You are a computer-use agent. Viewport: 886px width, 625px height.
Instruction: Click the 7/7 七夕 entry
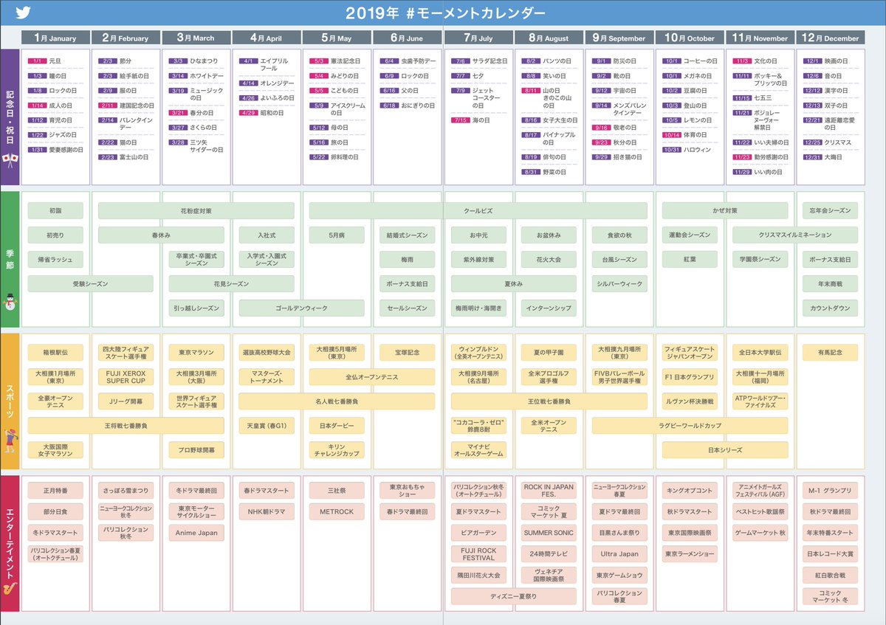[x=467, y=76]
